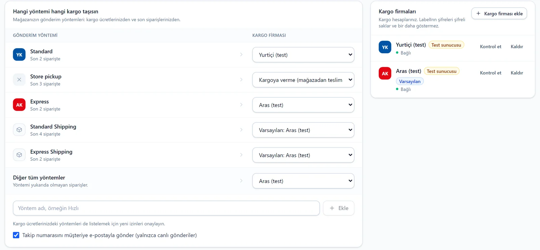Click the AK logo for Aras (test) carrier
540x250 pixels.
click(x=385, y=73)
